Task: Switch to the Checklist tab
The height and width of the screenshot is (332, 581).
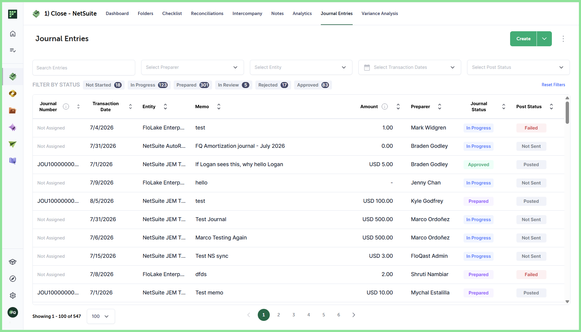Action: 172,14
